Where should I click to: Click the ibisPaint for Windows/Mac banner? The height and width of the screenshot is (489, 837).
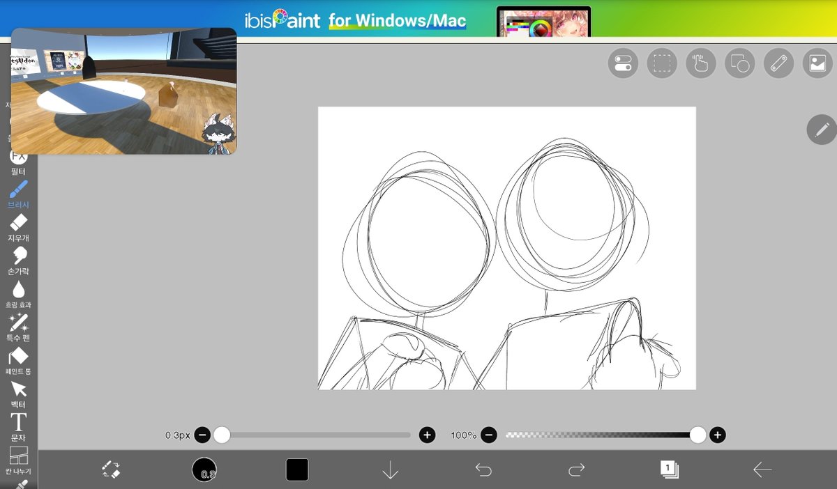pyautogui.click(x=418, y=19)
